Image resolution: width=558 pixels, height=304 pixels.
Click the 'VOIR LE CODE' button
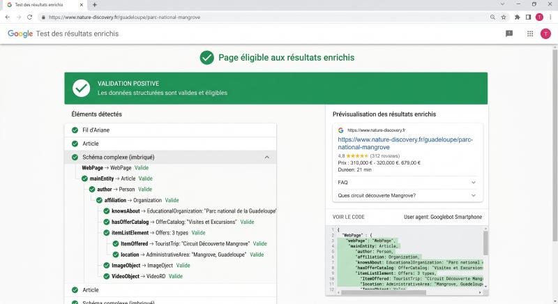pyautogui.click(x=348, y=217)
